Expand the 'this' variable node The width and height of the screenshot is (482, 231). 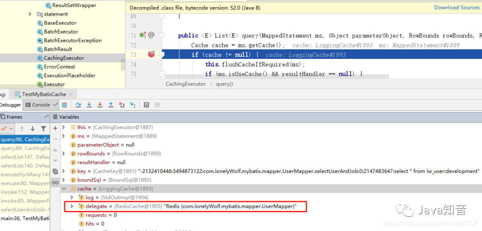point(64,127)
